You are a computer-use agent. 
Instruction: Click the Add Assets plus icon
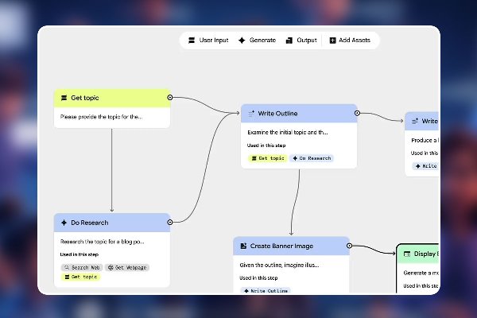[333, 41]
